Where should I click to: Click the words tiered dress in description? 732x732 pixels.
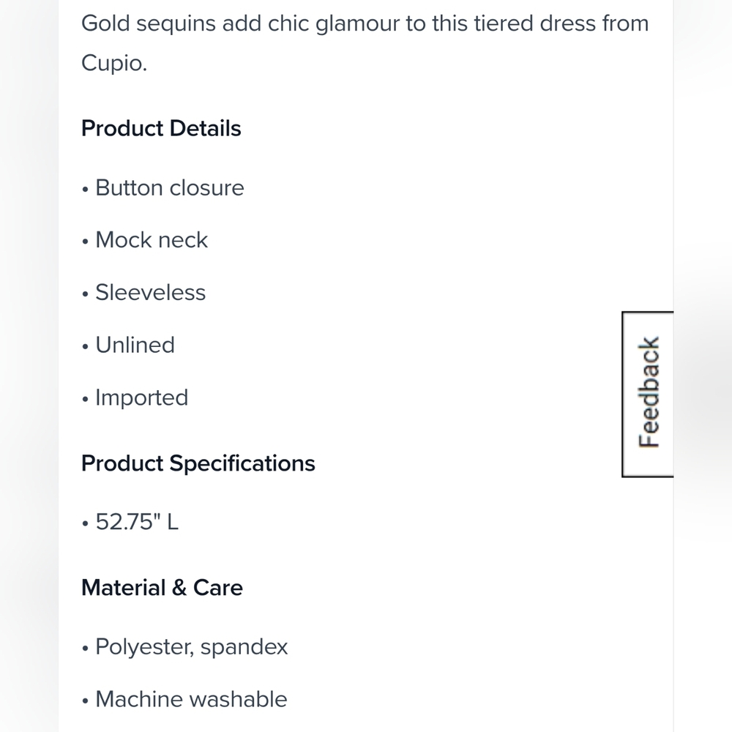pos(534,23)
